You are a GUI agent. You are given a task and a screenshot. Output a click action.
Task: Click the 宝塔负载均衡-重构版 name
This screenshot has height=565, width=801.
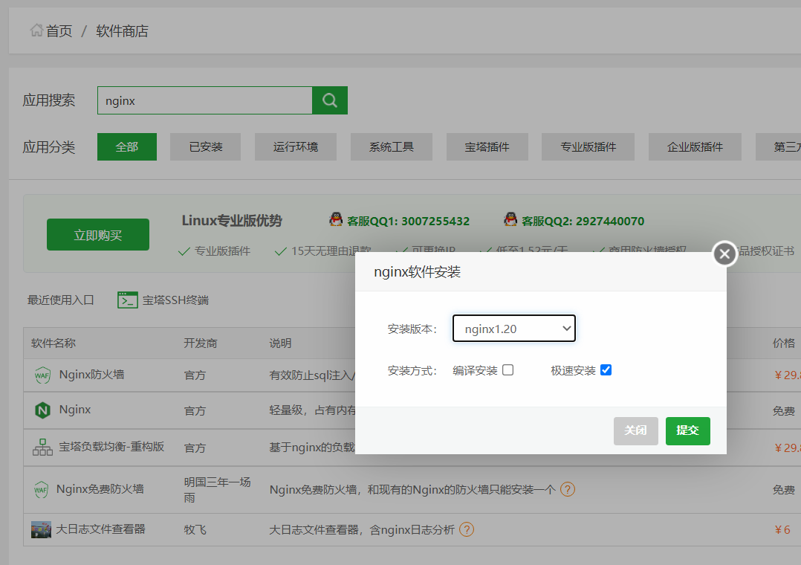point(111,446)
